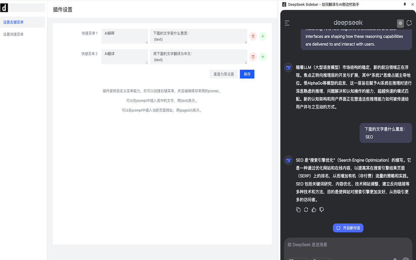Click the 重置为原设置 button

pyautogui.click(x=224, y=74)
